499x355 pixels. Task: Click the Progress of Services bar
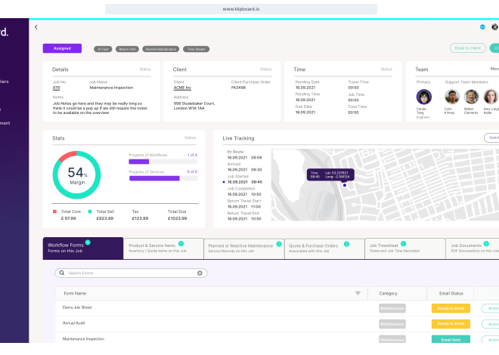tap(163, 178)
